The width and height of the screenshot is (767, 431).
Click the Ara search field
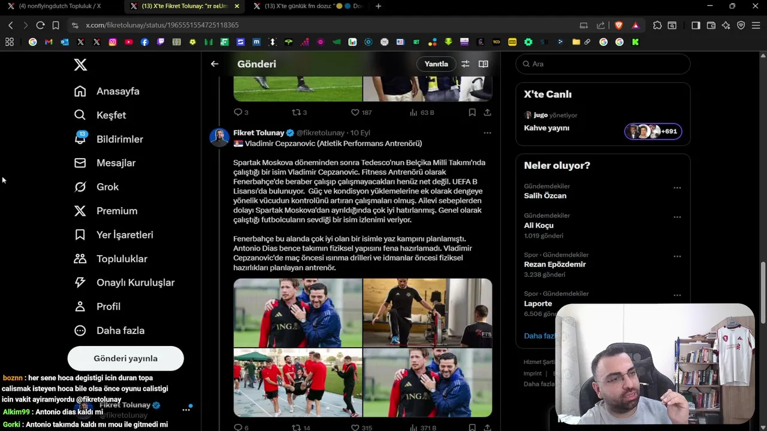click(x=603, y=64)
